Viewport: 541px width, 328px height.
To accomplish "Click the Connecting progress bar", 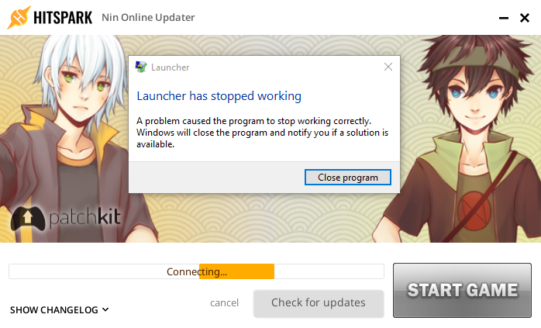I will 196,271.
